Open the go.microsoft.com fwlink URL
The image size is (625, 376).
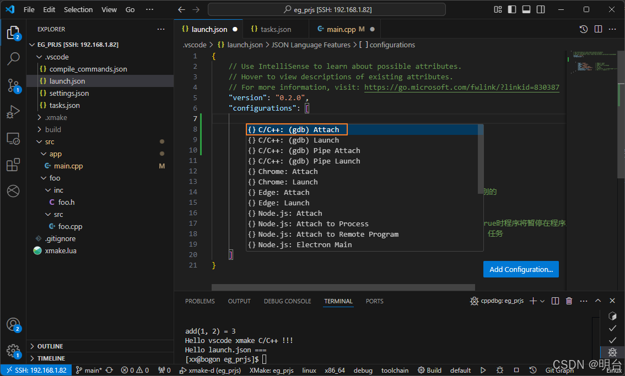461,87
